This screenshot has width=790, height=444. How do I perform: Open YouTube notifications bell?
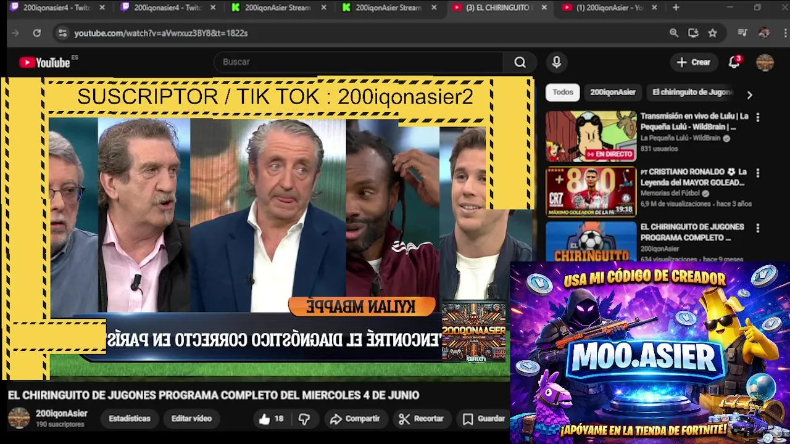coord(734,62)
